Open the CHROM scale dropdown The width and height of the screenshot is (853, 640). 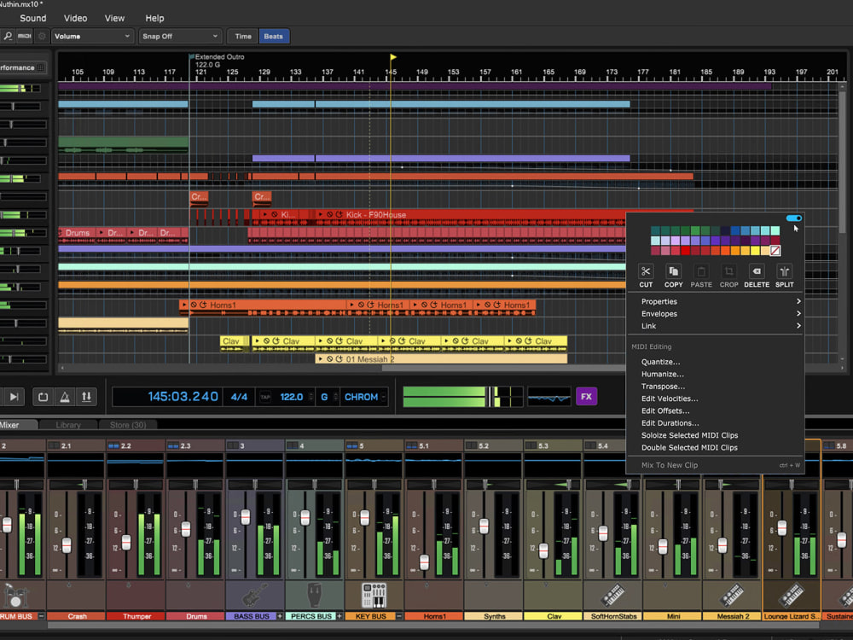click(364, 397)
